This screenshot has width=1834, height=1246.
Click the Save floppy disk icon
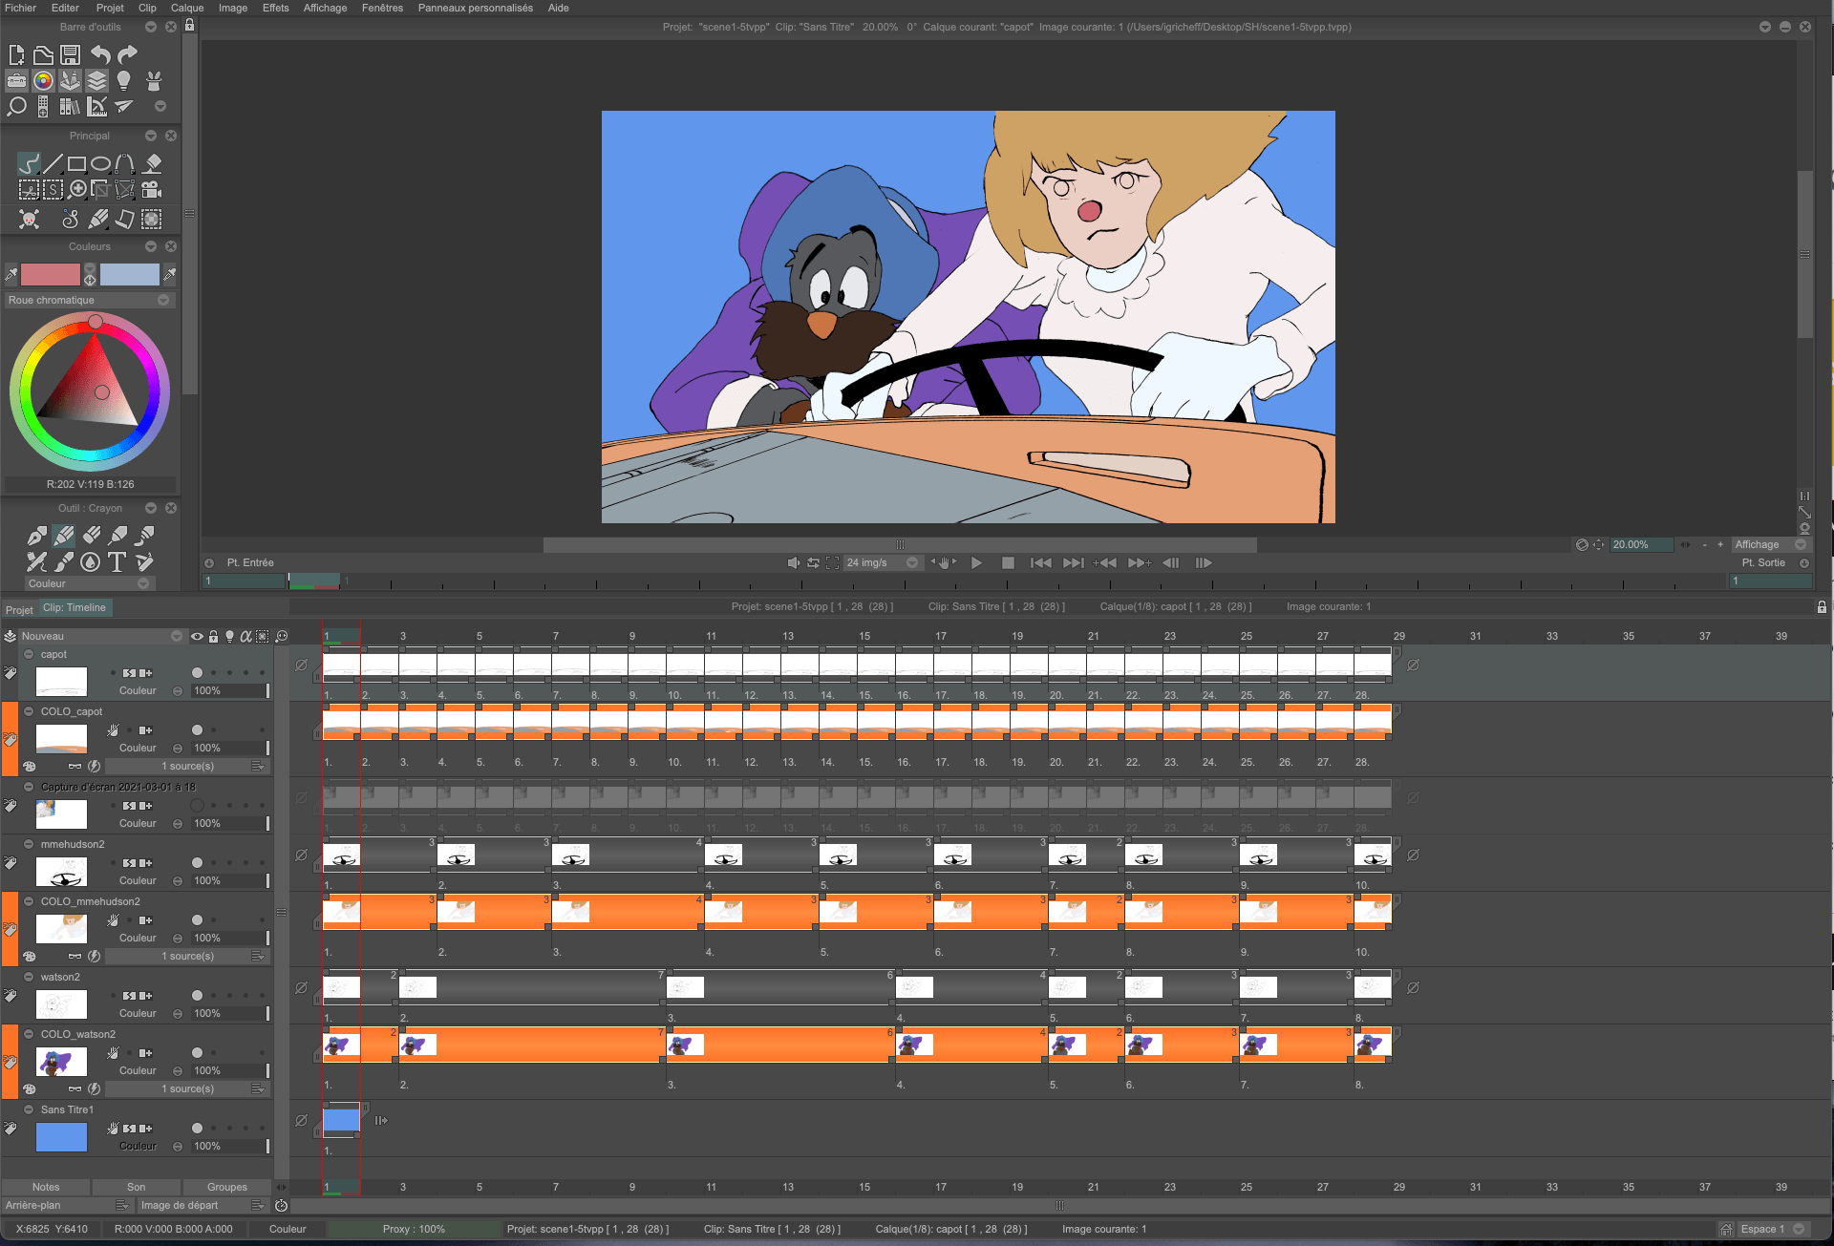[71, 54]
